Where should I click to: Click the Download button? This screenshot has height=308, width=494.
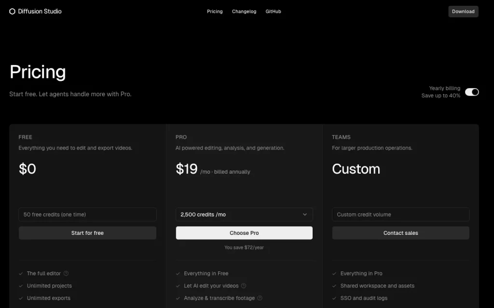coord(463,12)
